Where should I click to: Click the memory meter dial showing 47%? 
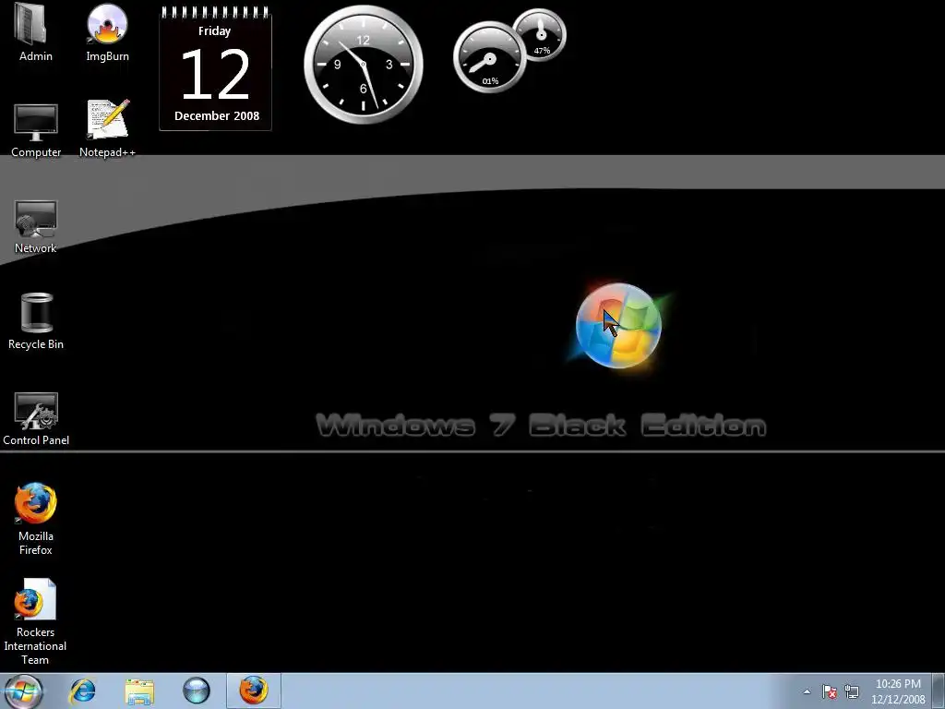[x=541, y=35]
